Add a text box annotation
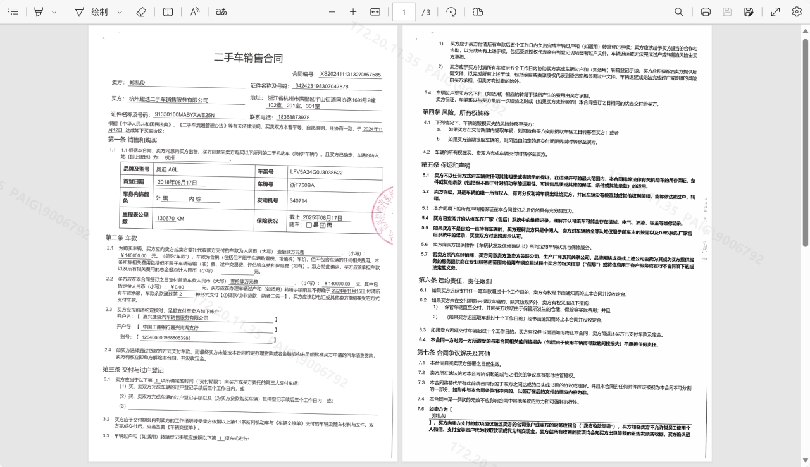The height and width of the screenshot is (467, 810). tap(168, 12)
